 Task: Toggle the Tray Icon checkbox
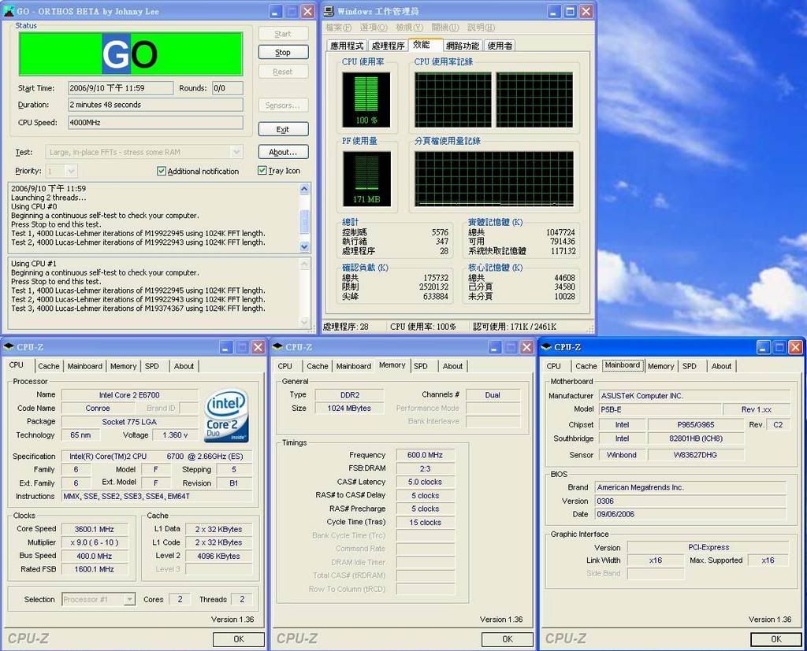[262, 171]
